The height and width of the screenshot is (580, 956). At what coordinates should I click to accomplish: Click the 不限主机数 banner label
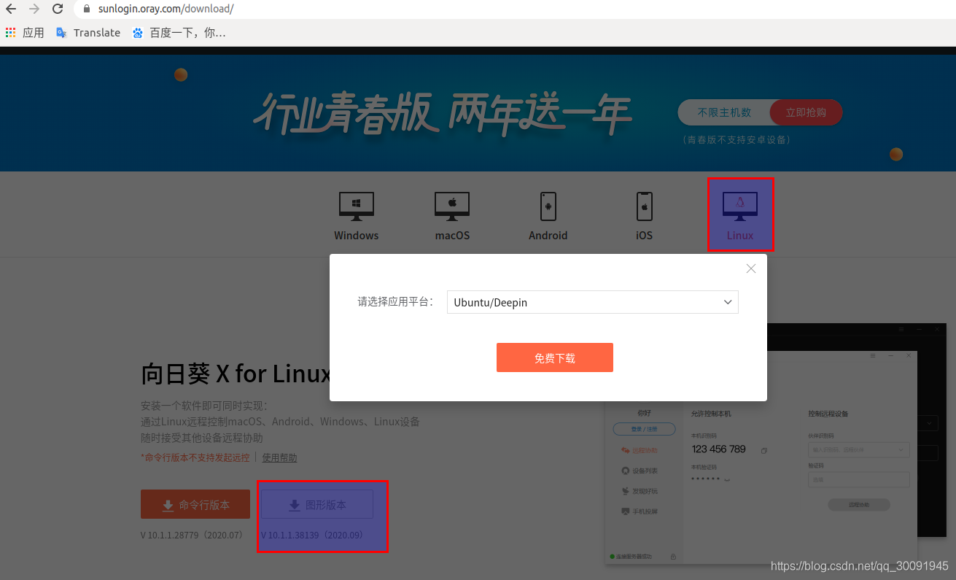click(724, 112)
